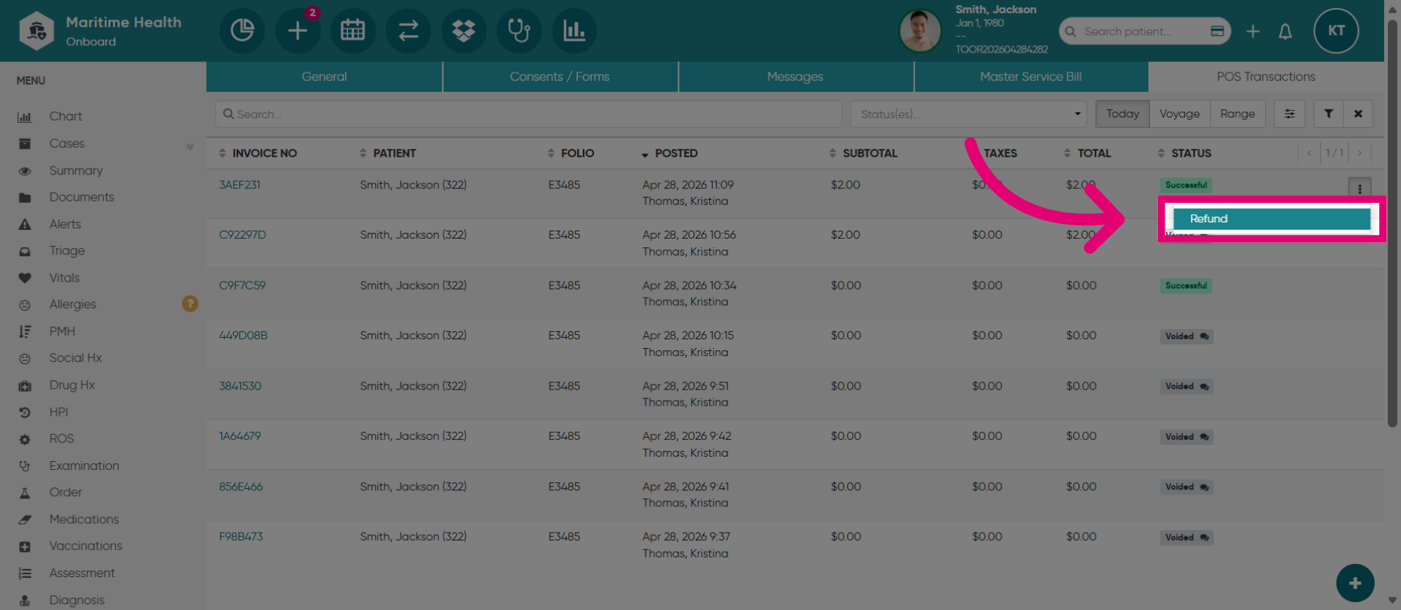Image resolution: width=1401 pixels, height=610 pixels.
Task: Sort by PATIENT column
Action: (x=387, y=153)
